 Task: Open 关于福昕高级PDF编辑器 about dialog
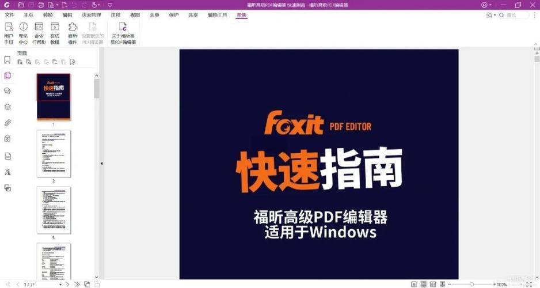click(x=123, y=33)
